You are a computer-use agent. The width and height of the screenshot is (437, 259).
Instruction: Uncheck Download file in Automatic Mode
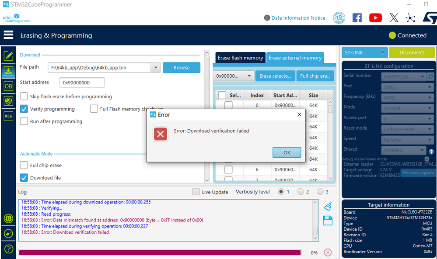tap(24, 177)
